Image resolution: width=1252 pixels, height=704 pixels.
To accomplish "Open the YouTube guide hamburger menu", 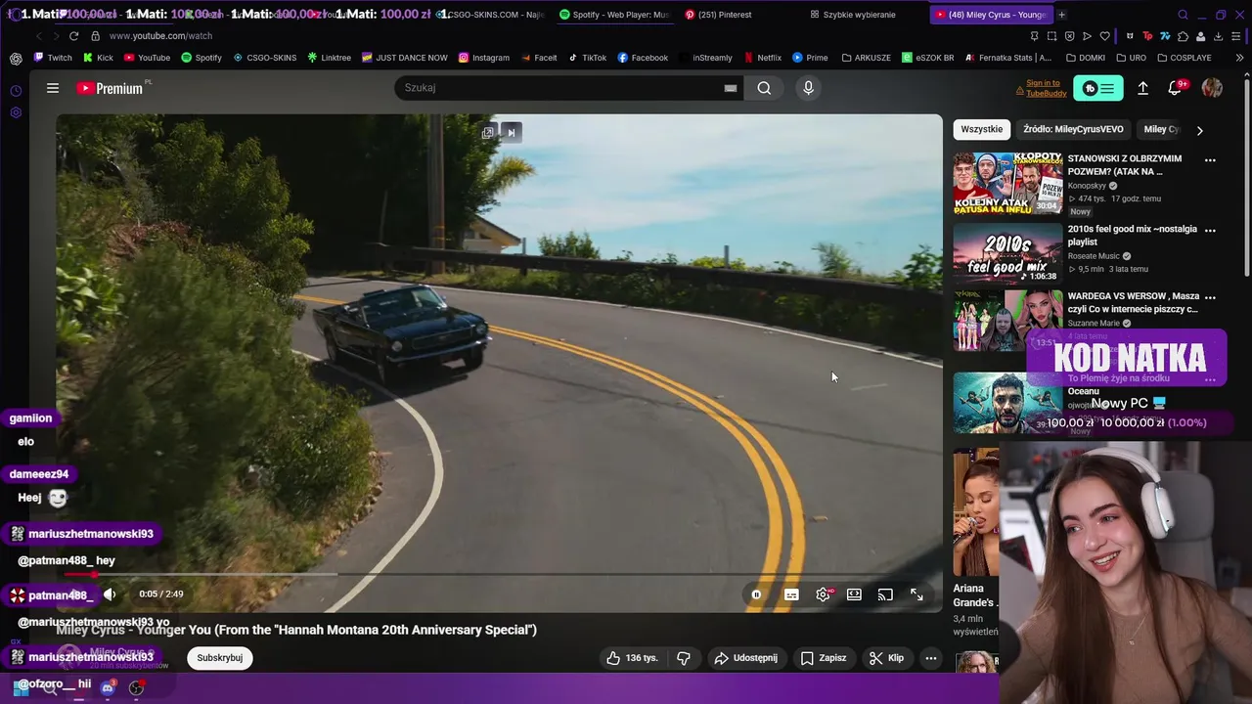I will coord(53,88).
